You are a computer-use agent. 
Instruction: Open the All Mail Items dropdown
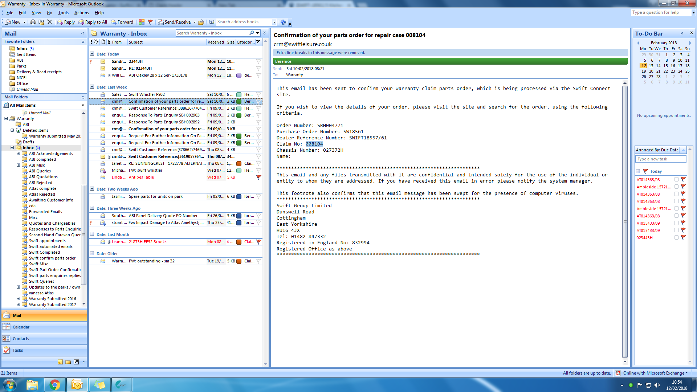pos(83,105)
